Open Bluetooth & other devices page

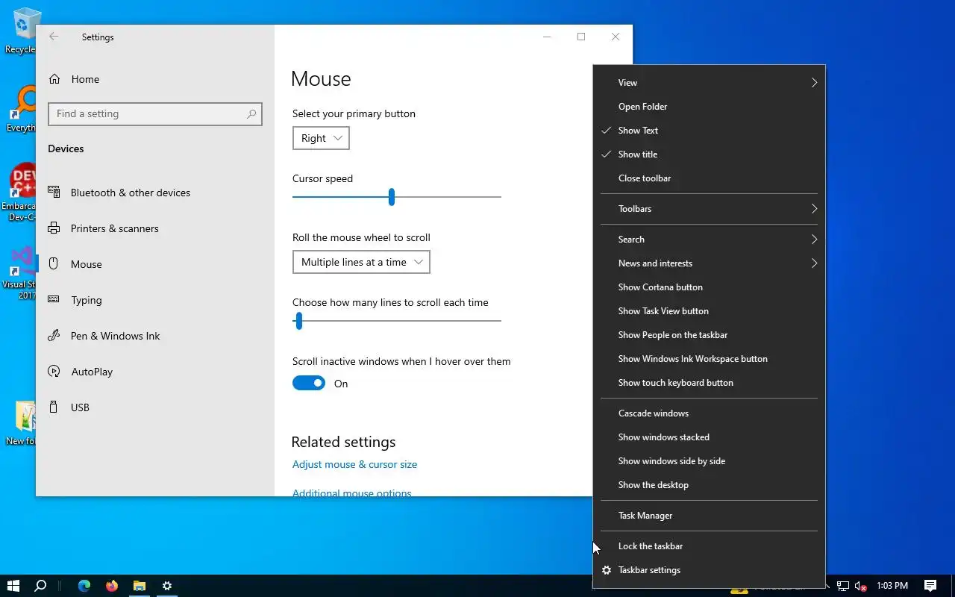click(155, 193)
